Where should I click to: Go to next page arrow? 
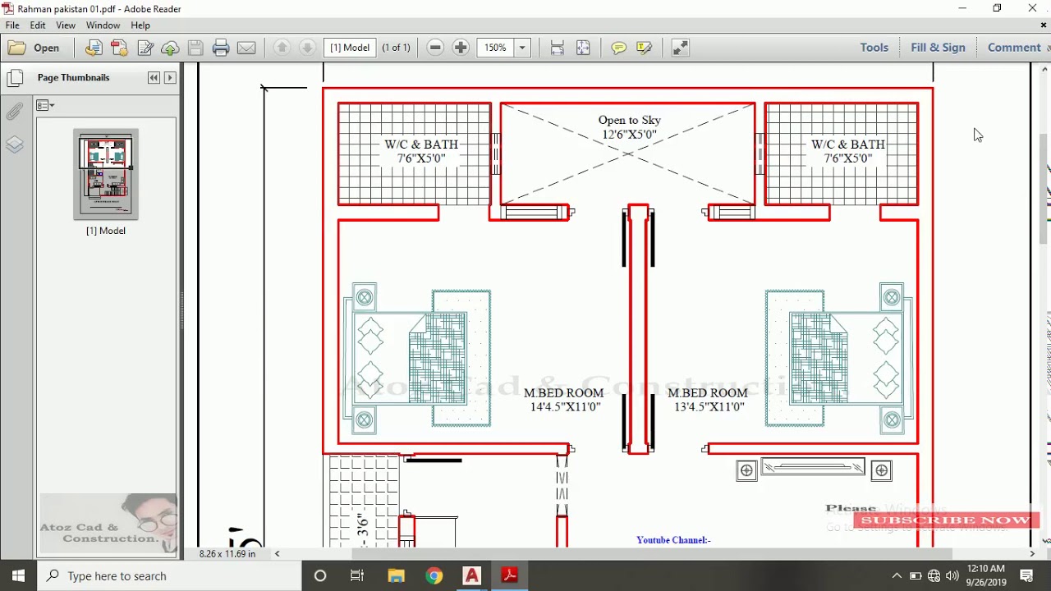[x=307, y=48]
